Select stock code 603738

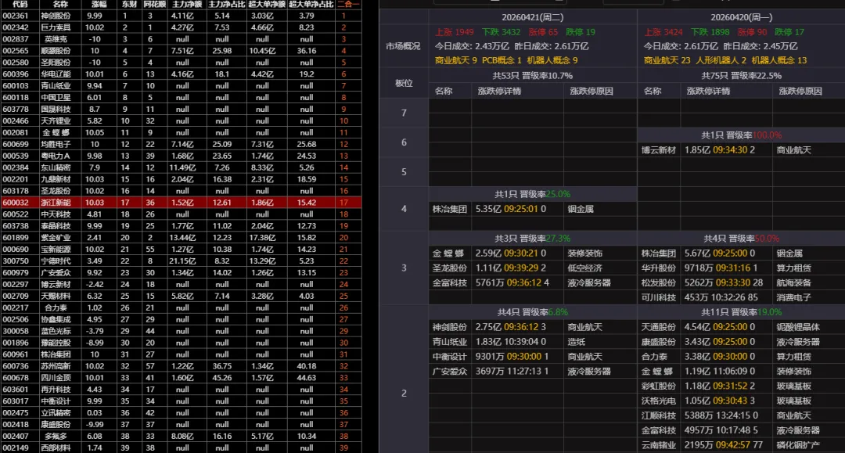tap(16, 225)
